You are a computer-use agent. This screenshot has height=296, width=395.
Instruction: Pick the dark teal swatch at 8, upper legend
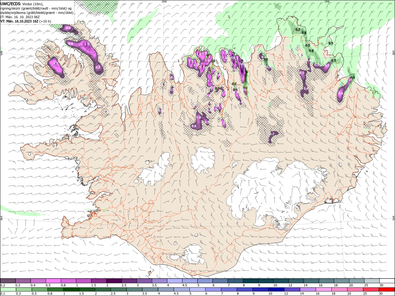(x=250, y=281)
